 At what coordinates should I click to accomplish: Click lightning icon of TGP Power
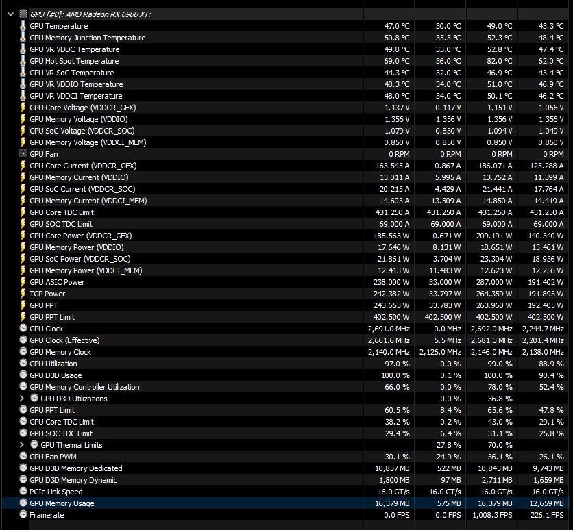click(x=23, y=294)
